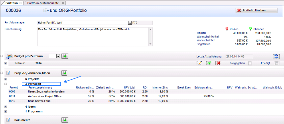Open the Budget pro Zeitraum dropdown
Viewport: 284px width, 124px height.
pyautogui.click(x=58, y=56)
